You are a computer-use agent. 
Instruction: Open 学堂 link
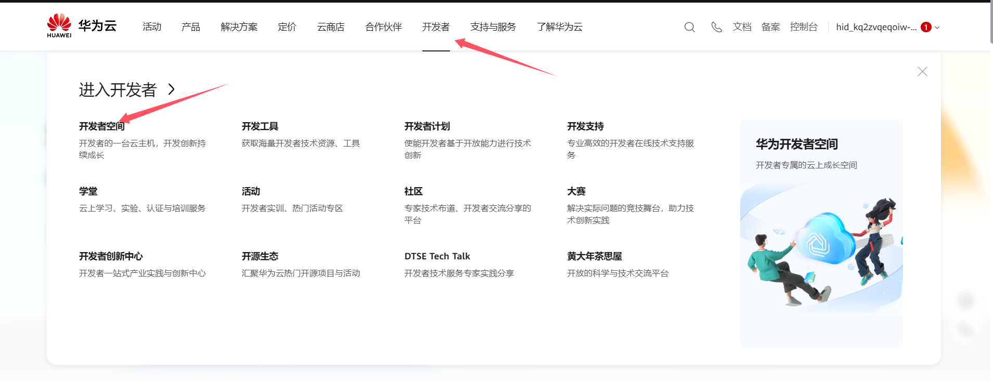tap(88, 191)
